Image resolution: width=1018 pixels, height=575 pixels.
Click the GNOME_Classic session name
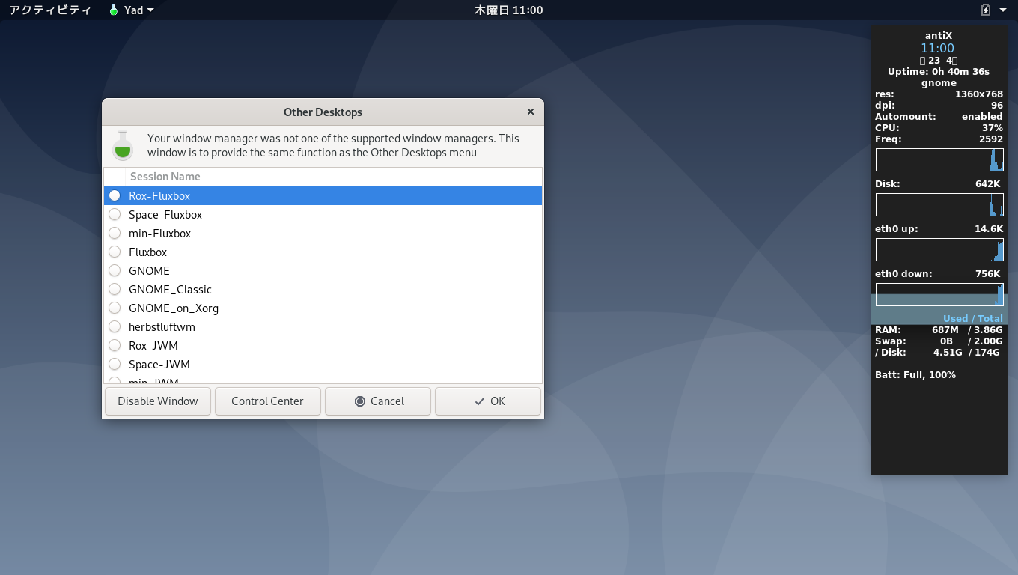coord(170,290)
